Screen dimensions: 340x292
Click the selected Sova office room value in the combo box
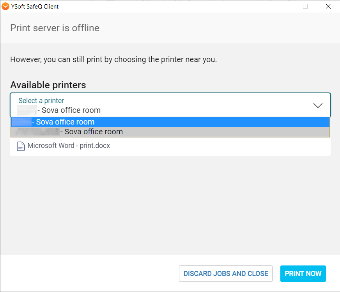click(71, 110)
